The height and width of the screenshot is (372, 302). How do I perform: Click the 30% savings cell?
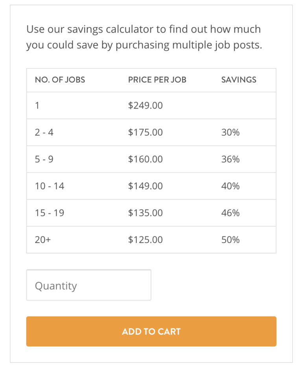(230, 133)
